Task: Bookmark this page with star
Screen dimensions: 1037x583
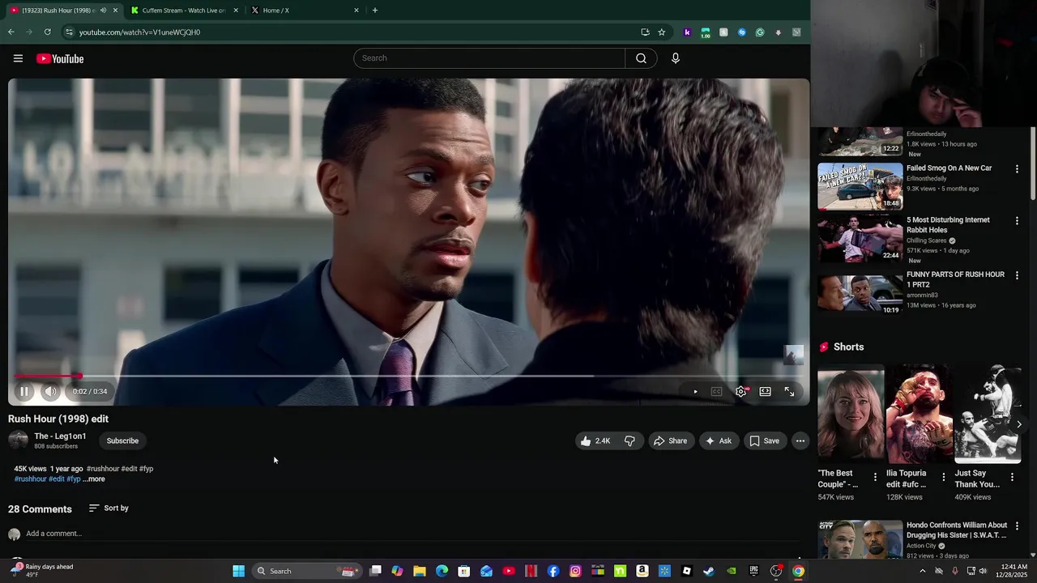Action: (x=662, y=32)
